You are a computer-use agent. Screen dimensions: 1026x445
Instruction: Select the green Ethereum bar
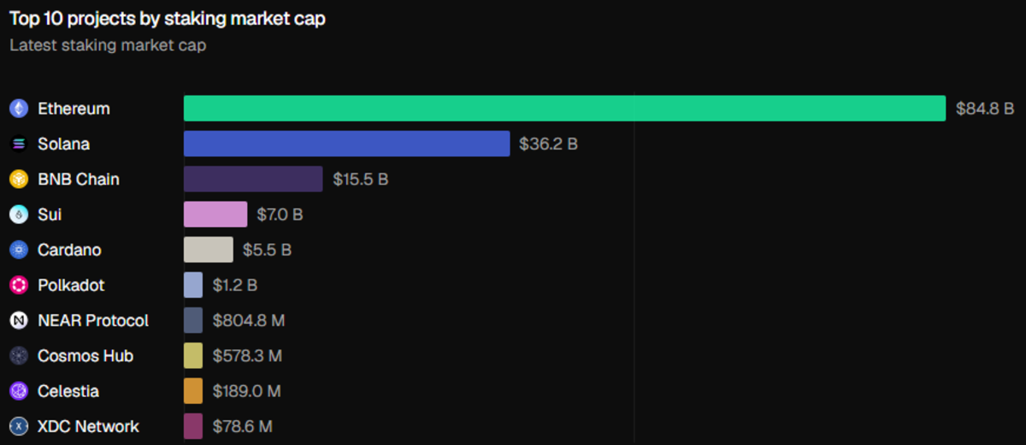[x=564, y=108]
